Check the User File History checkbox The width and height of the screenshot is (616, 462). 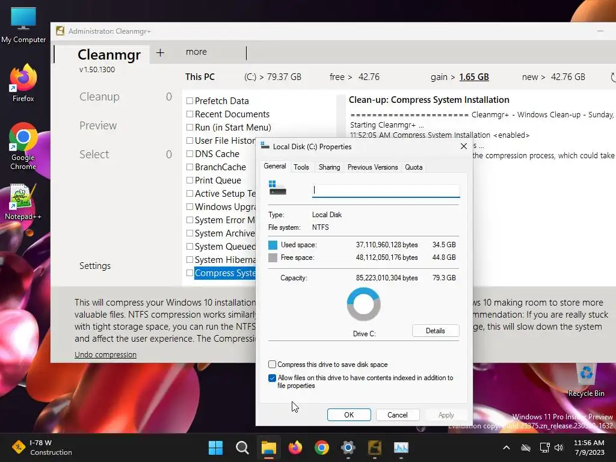[x=189, y=140]
